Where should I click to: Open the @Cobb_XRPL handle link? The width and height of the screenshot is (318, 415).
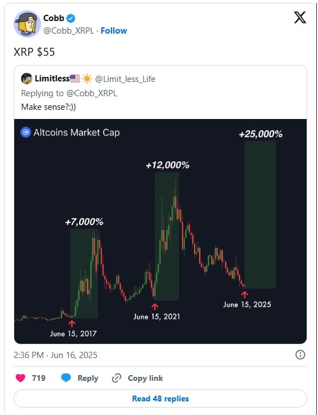point(68,31)
